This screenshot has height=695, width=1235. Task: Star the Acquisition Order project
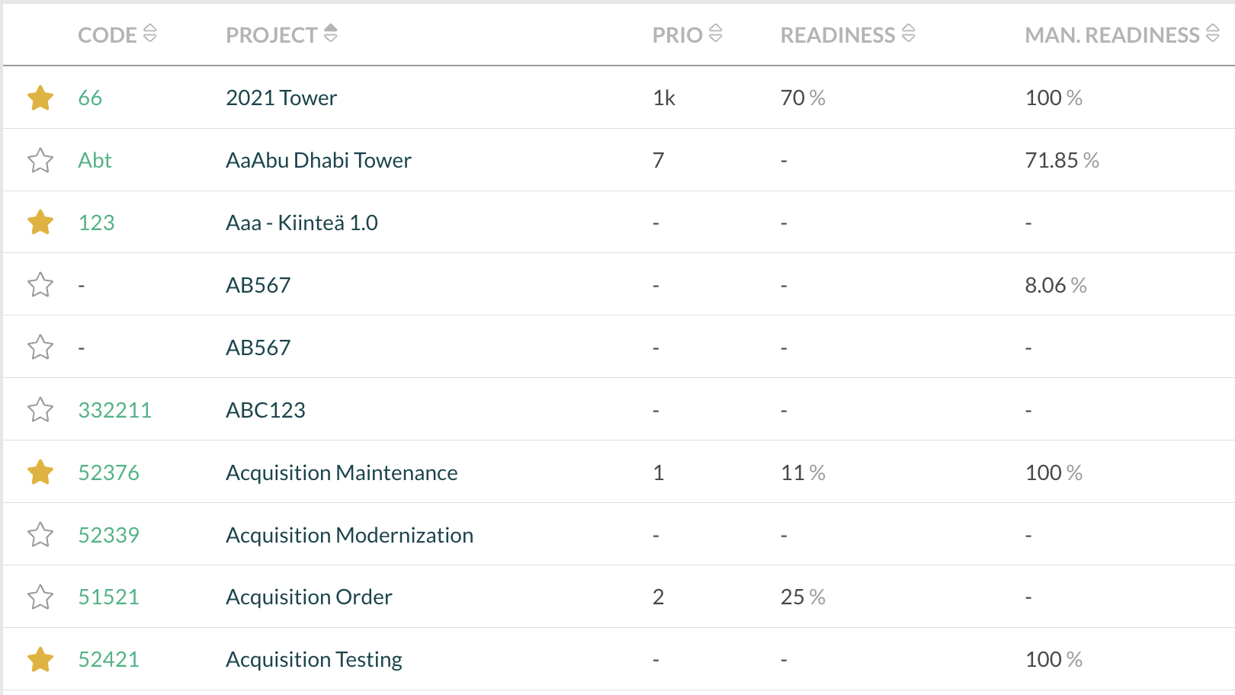pos(40,597)
